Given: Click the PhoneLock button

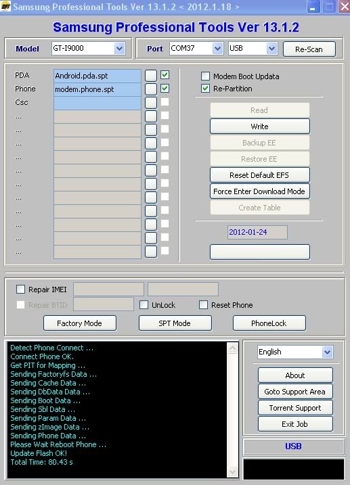Looking at the screenshot, I should point(269,323).
